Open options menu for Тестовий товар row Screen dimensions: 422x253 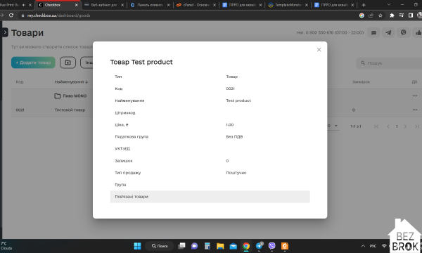[415, 110]
